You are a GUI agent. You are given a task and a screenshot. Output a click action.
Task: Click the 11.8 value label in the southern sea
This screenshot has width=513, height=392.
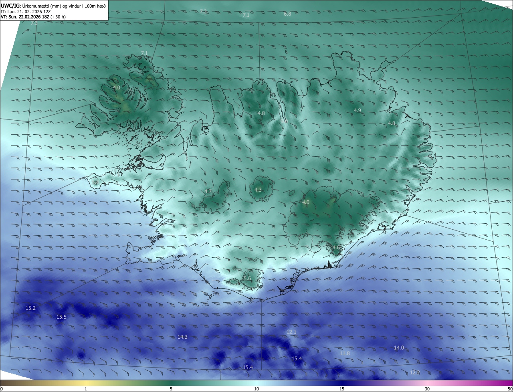click(345, 354)
